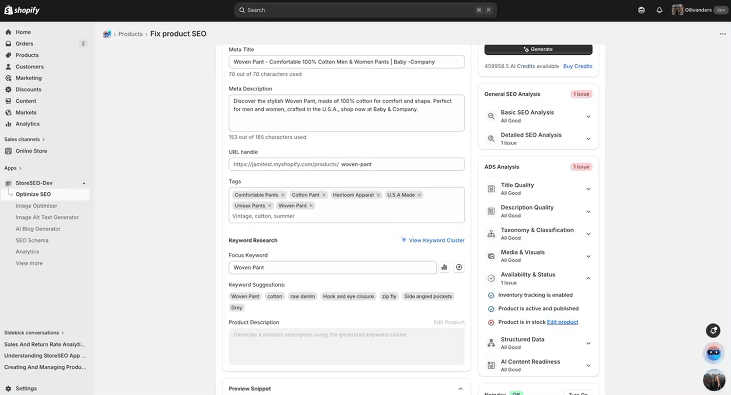The width and height of the screenshot is (731, 395).
Task: Select Optimize SEO in the StoreSEO menu
Action: (33, 194)
